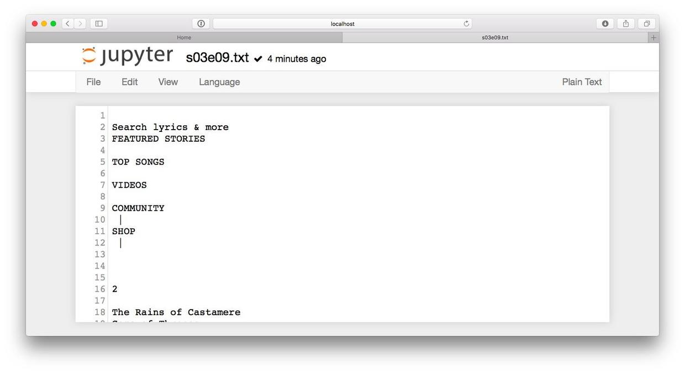Click the Jupyter logo
Screen dimensions: 685x373
[128, 56]
